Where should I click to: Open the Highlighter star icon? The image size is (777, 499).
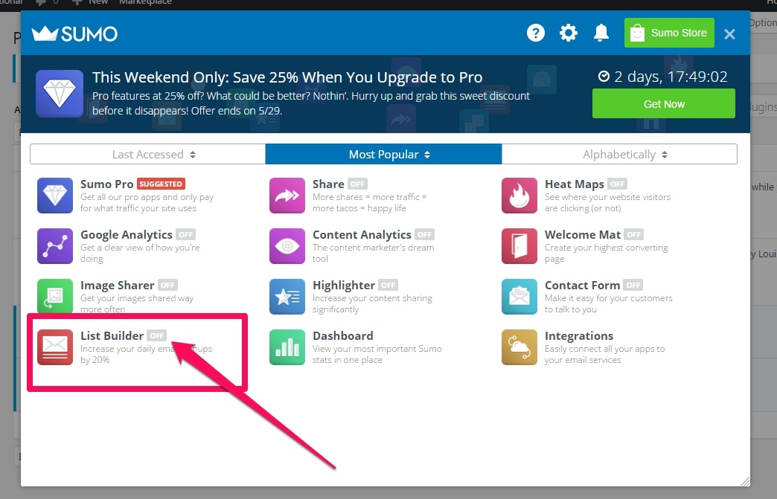click(287, 297)
